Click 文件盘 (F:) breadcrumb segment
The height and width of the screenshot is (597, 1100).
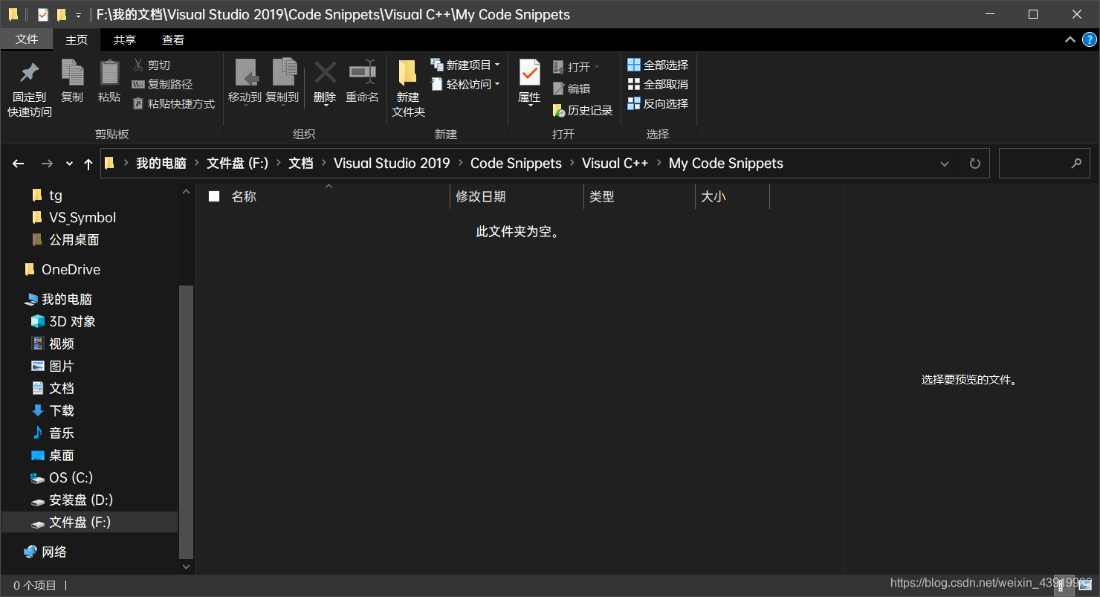click(x=237, y=164)
